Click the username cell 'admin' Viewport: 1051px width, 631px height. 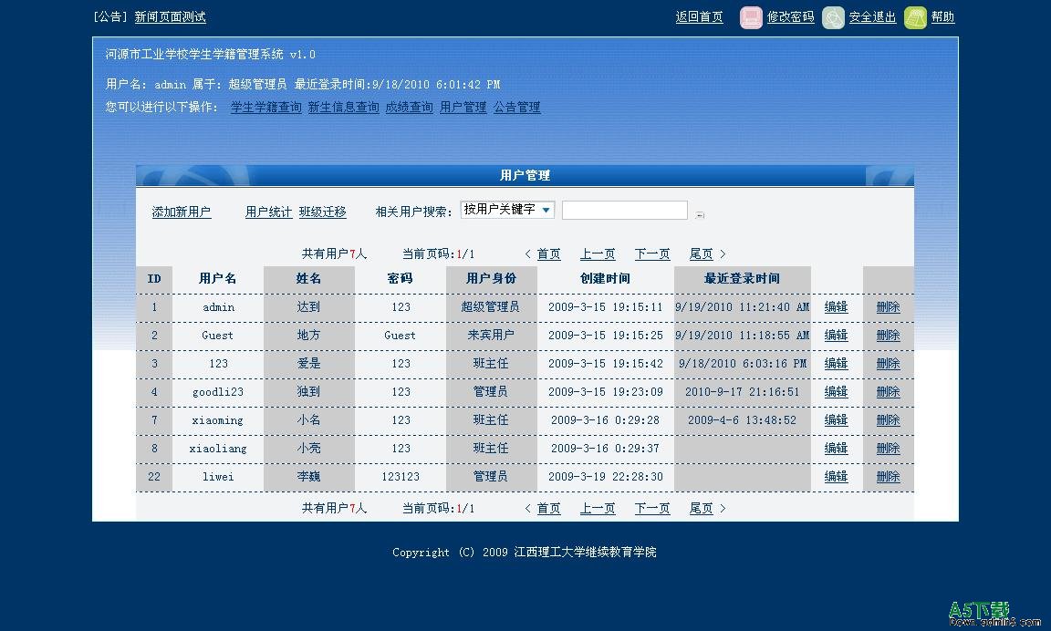click(219, 307)
